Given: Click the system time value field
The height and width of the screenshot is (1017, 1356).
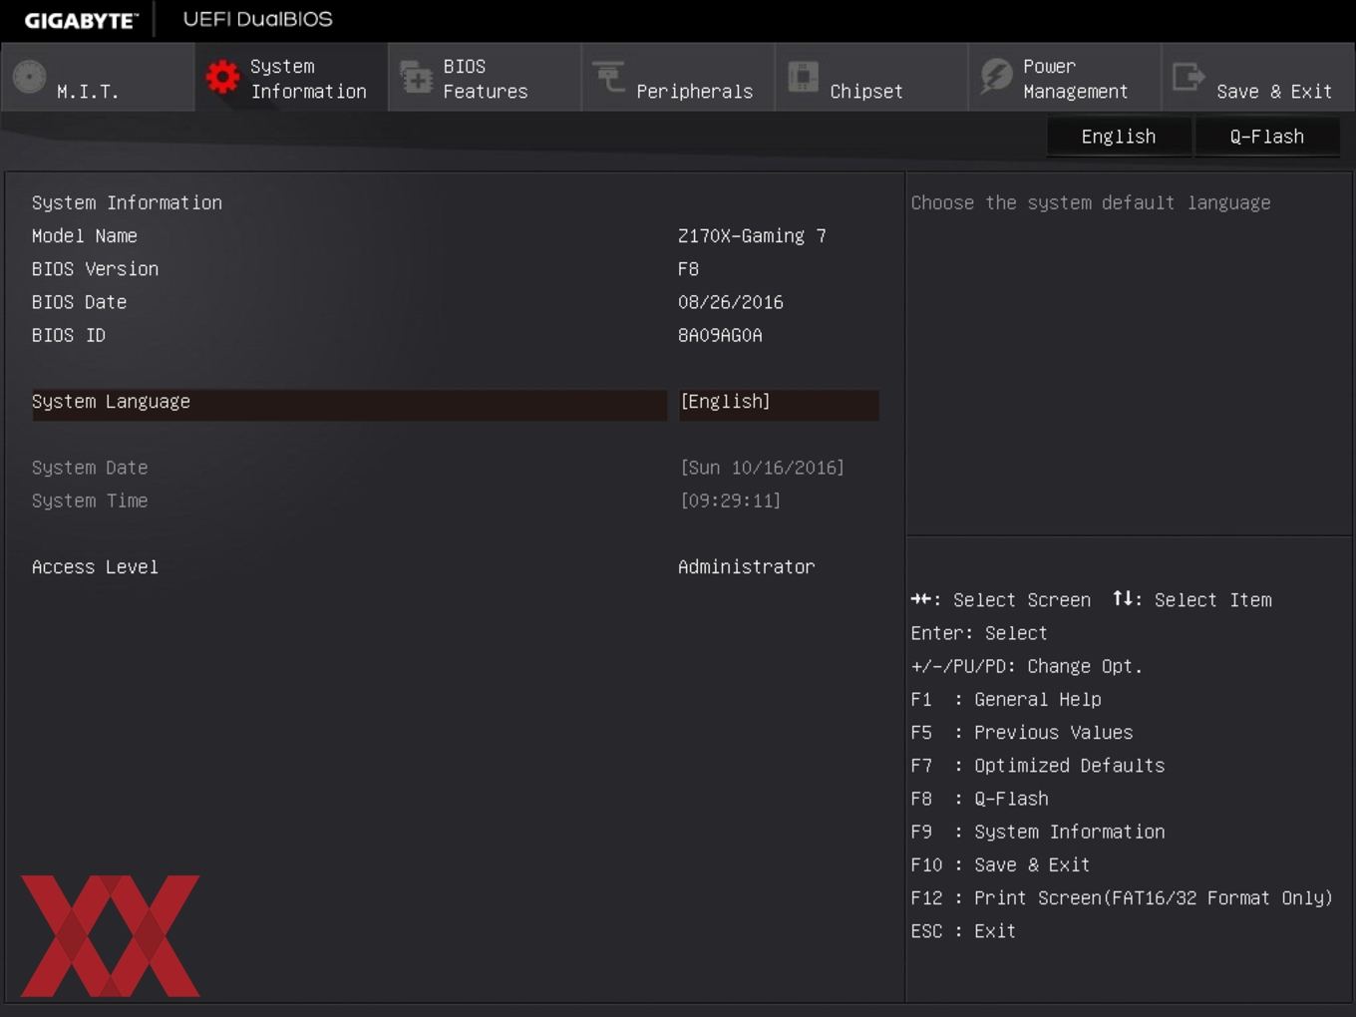Looking at the screenshot, I should 730,501.
